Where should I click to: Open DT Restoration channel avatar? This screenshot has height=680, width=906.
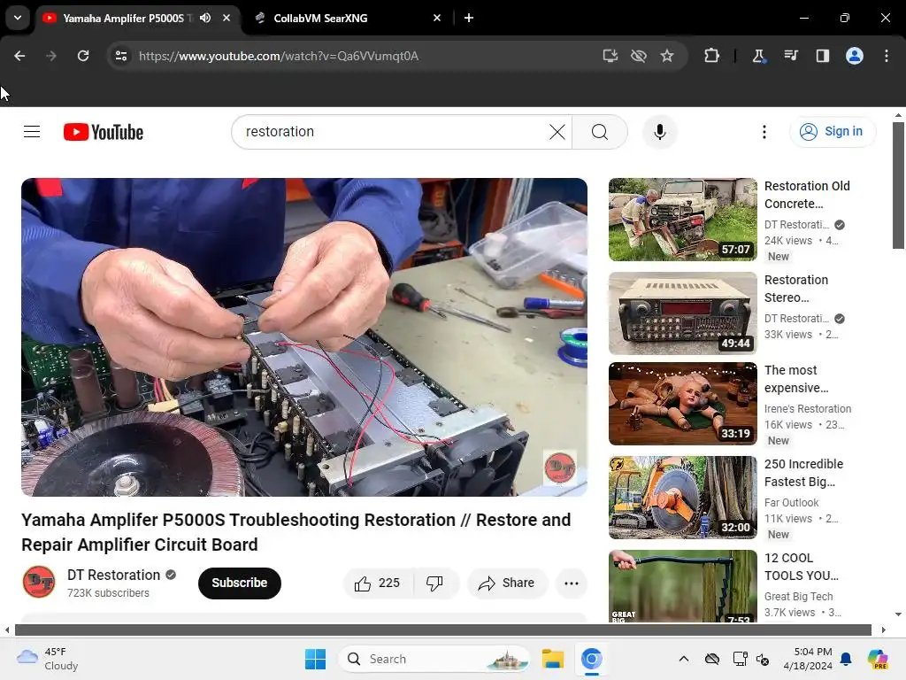click(x=39, y=583)
